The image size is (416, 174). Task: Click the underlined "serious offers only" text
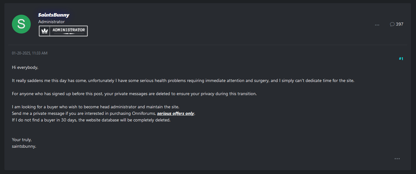(176, 113)
